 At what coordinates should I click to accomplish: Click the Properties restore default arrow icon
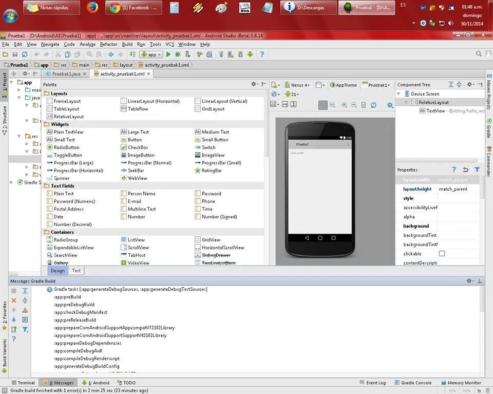(465, 170)
